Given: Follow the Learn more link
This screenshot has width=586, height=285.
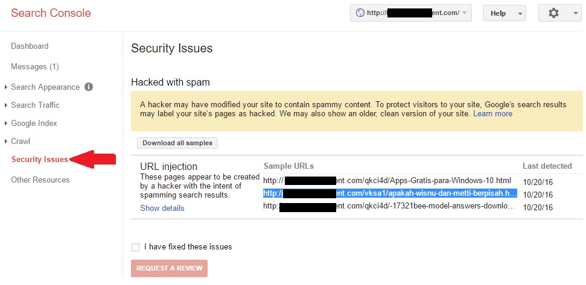Looking at the screenshot, I should click(492, 114).
